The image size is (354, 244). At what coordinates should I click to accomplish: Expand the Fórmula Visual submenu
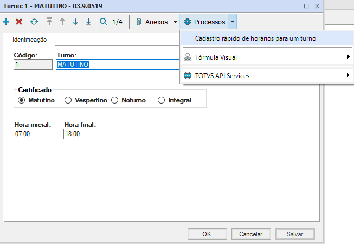(266, 57)
